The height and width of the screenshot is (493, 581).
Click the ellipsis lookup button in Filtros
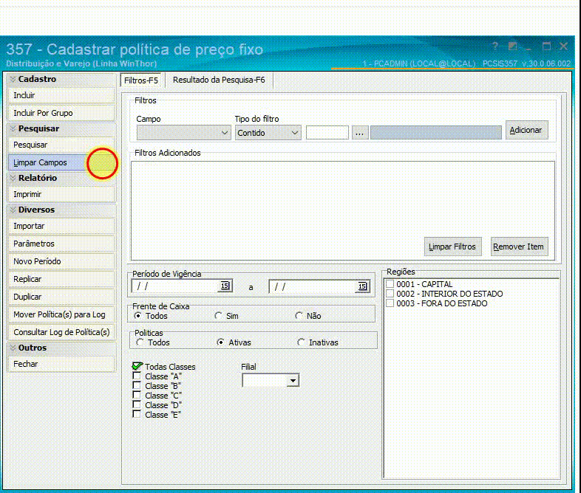click(x=359, y=133)
